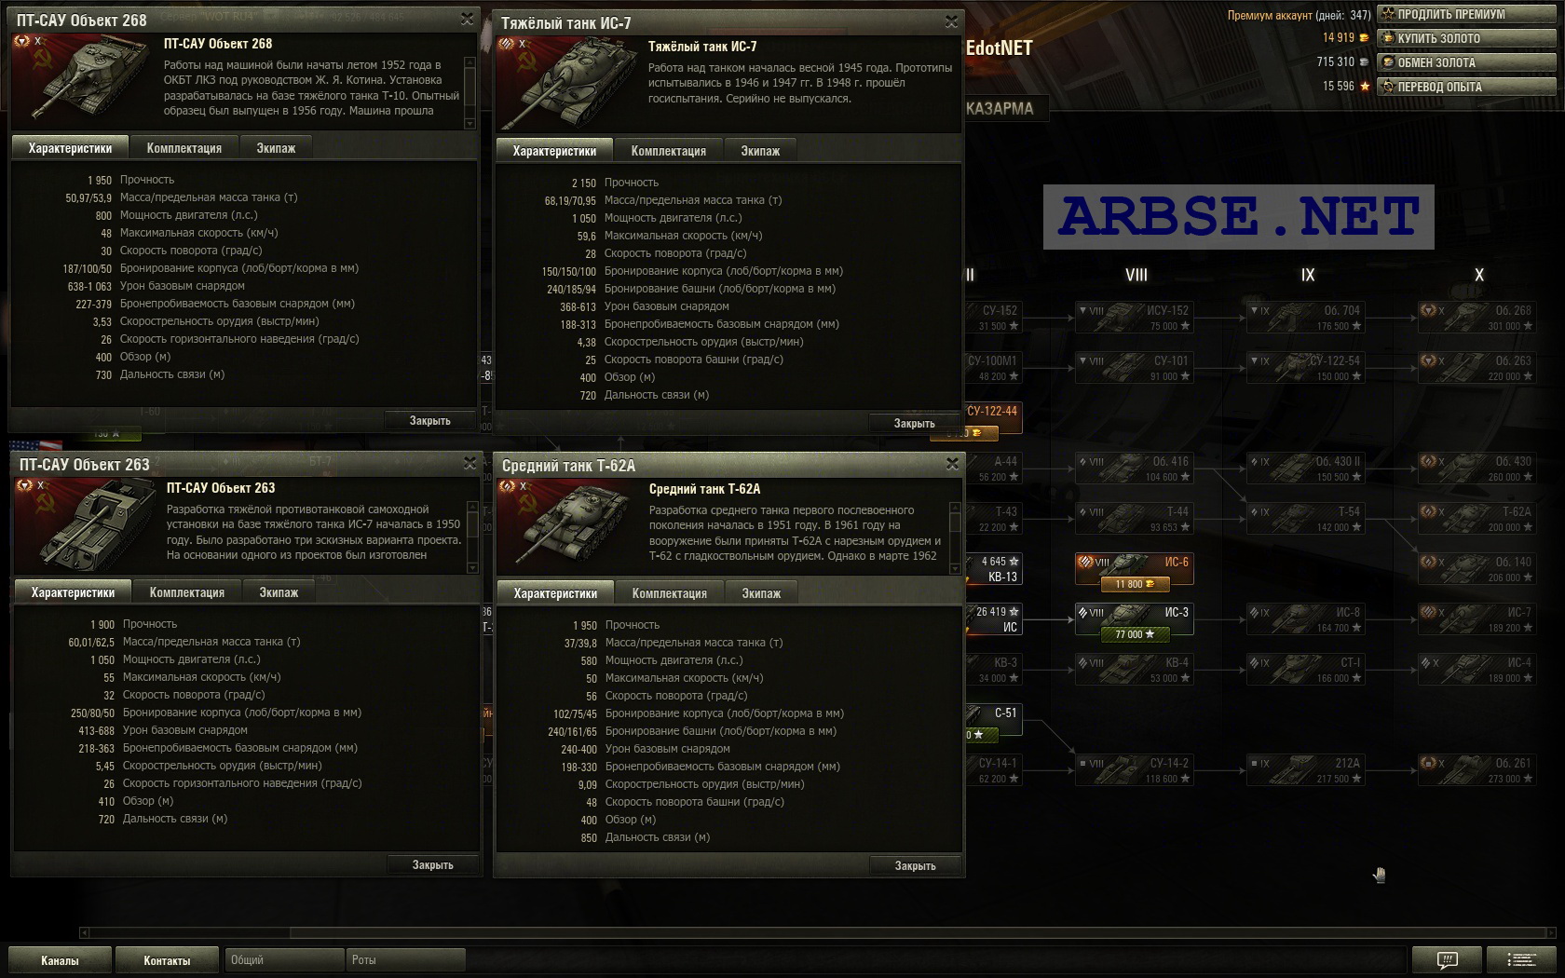Select ИСУ-152 node in tech tree
Screen dimensions: 1565x978
coord(1134,318)
